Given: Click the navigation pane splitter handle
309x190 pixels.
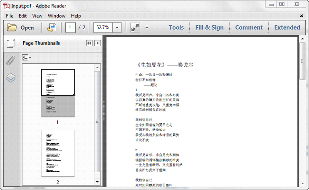Looking at the screenshot, I should pyautogui.click(x=104, y=110).
